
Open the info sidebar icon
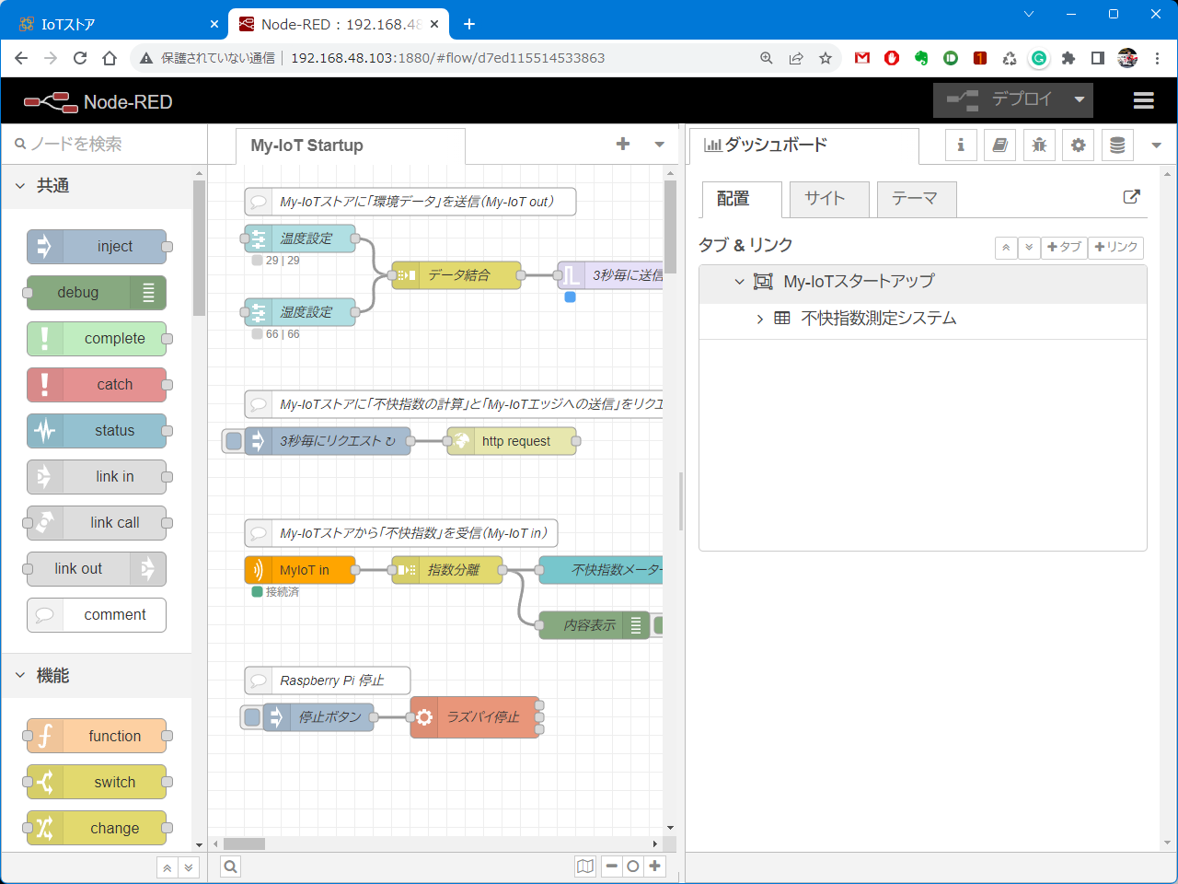click(x=961, y=145)
